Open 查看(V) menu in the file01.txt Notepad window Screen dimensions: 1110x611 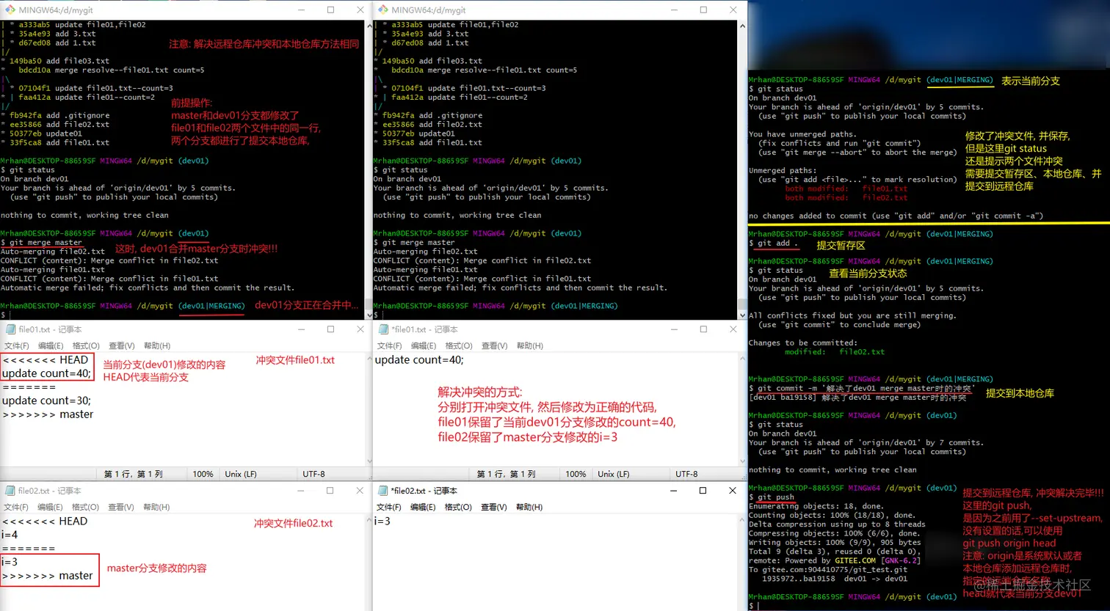[122, 345]
